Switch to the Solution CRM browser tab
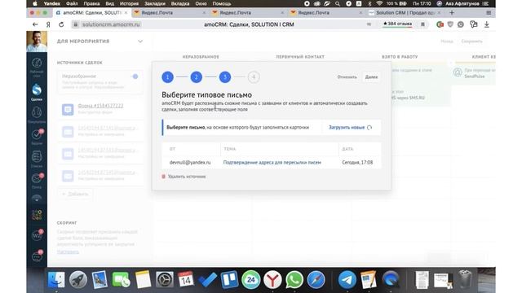The width and height of the screenshot is (522, 293). click(405, 13)
